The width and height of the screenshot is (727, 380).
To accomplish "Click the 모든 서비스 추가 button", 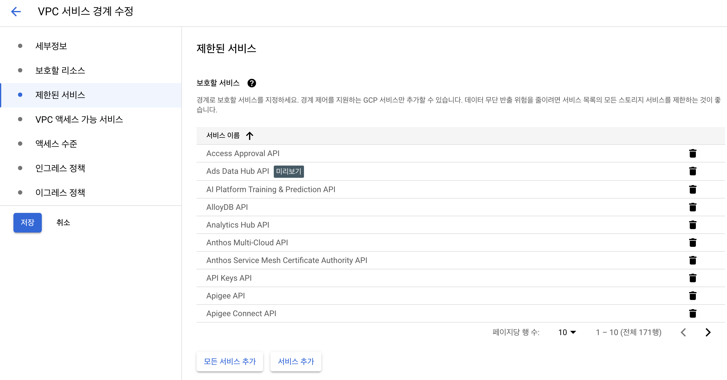I will point(230,362).
